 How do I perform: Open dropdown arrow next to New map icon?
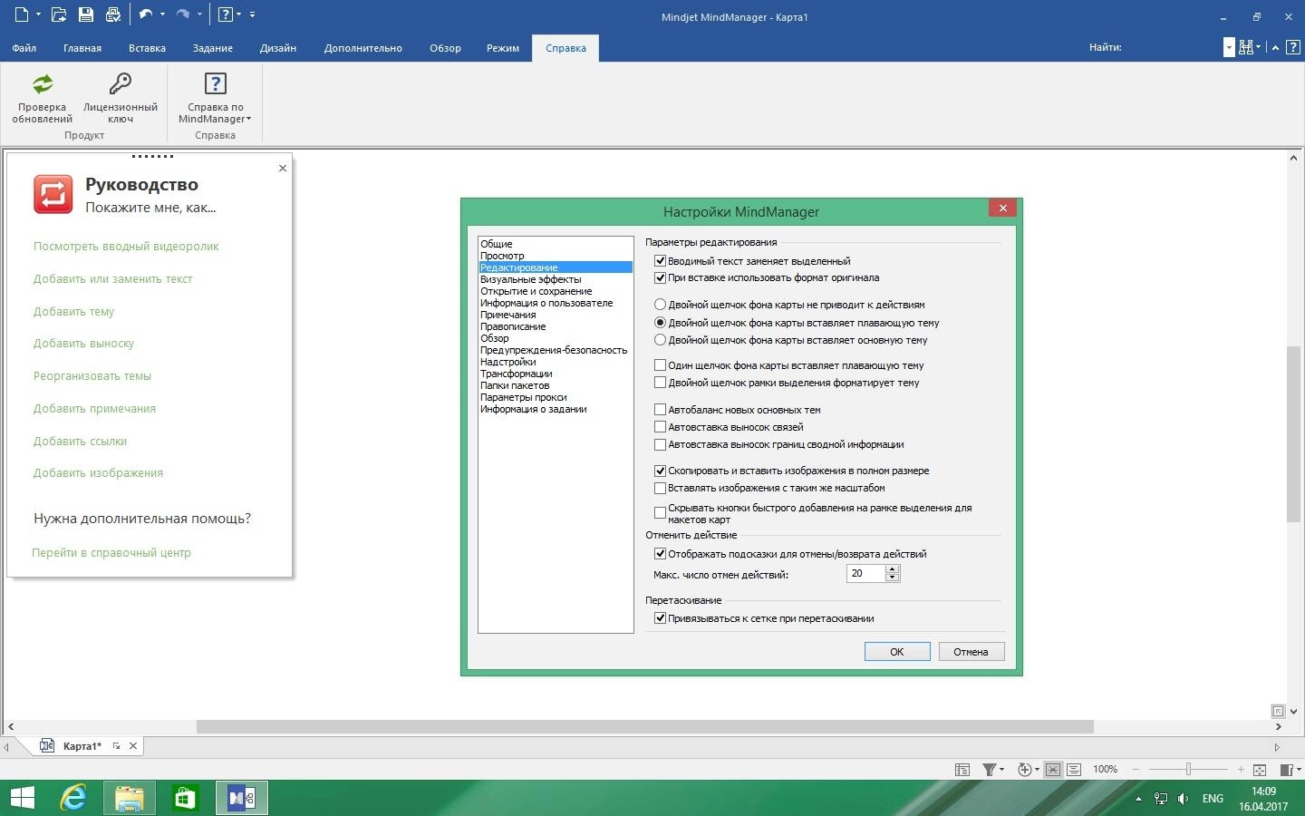coord(38,15)
